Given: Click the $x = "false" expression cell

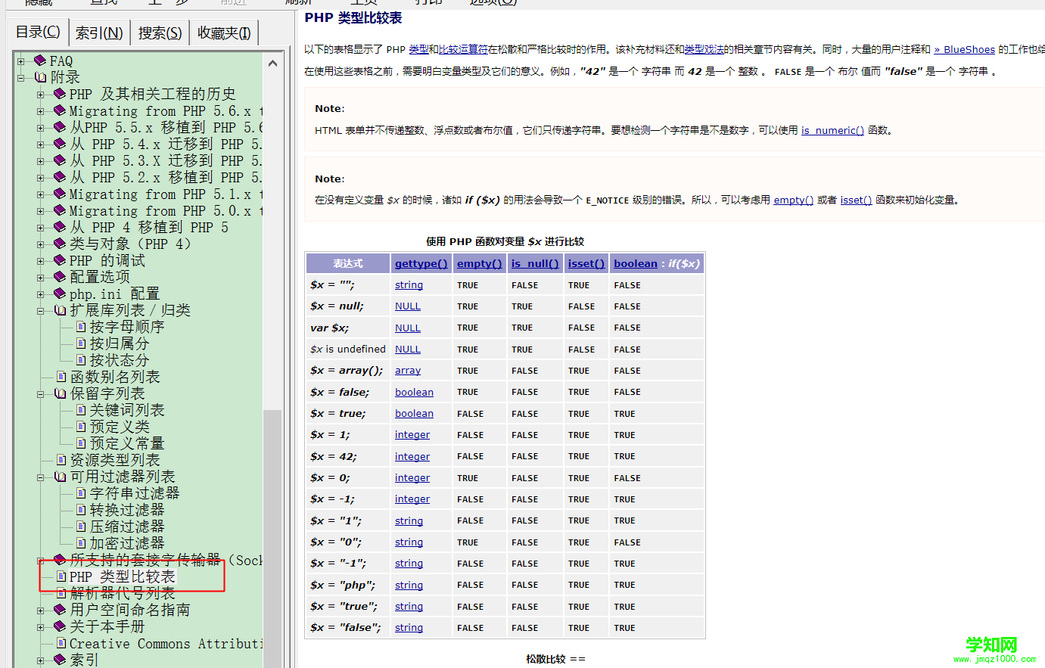Looking at the screenshot, I should pyautogui.click(x=348, y=628).
